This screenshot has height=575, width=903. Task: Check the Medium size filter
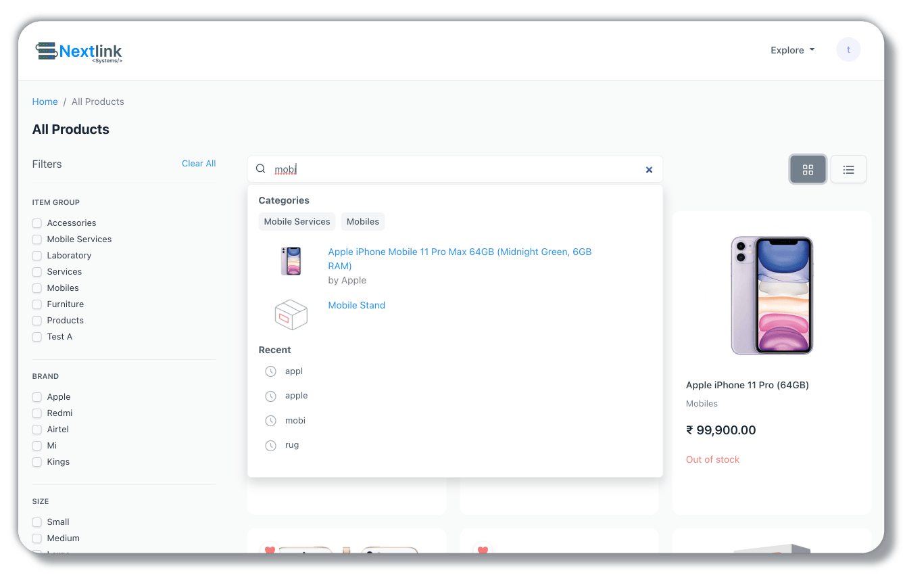[37, 538]
